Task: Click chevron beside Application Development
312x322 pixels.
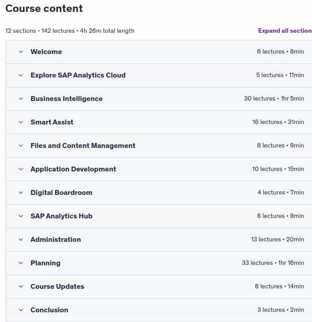Action: (x=21, y=169)
